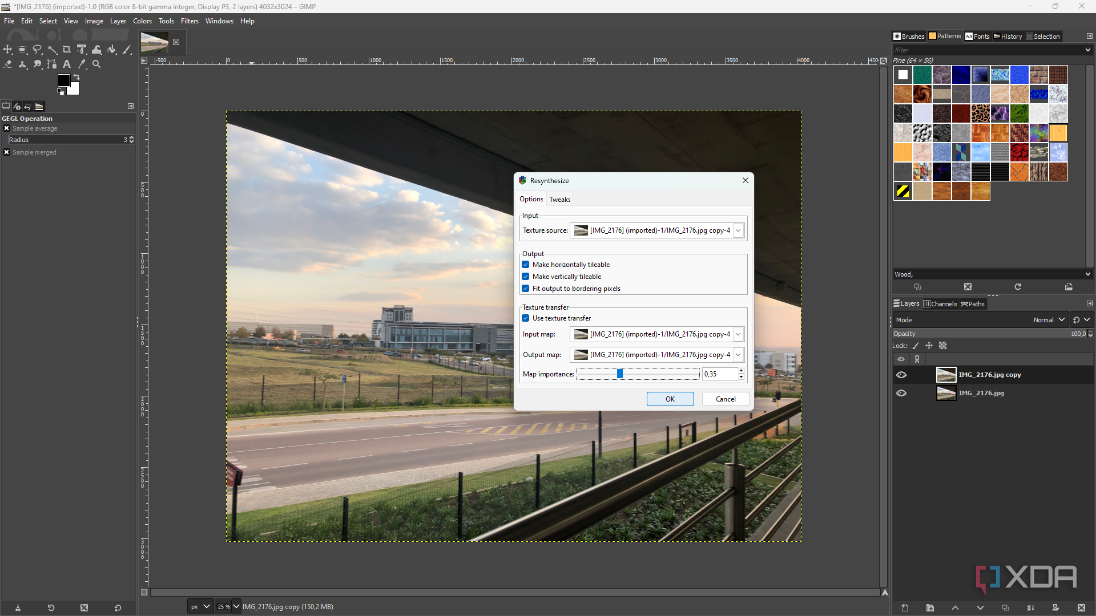Switch to the Tweaks tab
Image resolution: width=1096 pixels, height=616 pixels.
click(559, 199)
